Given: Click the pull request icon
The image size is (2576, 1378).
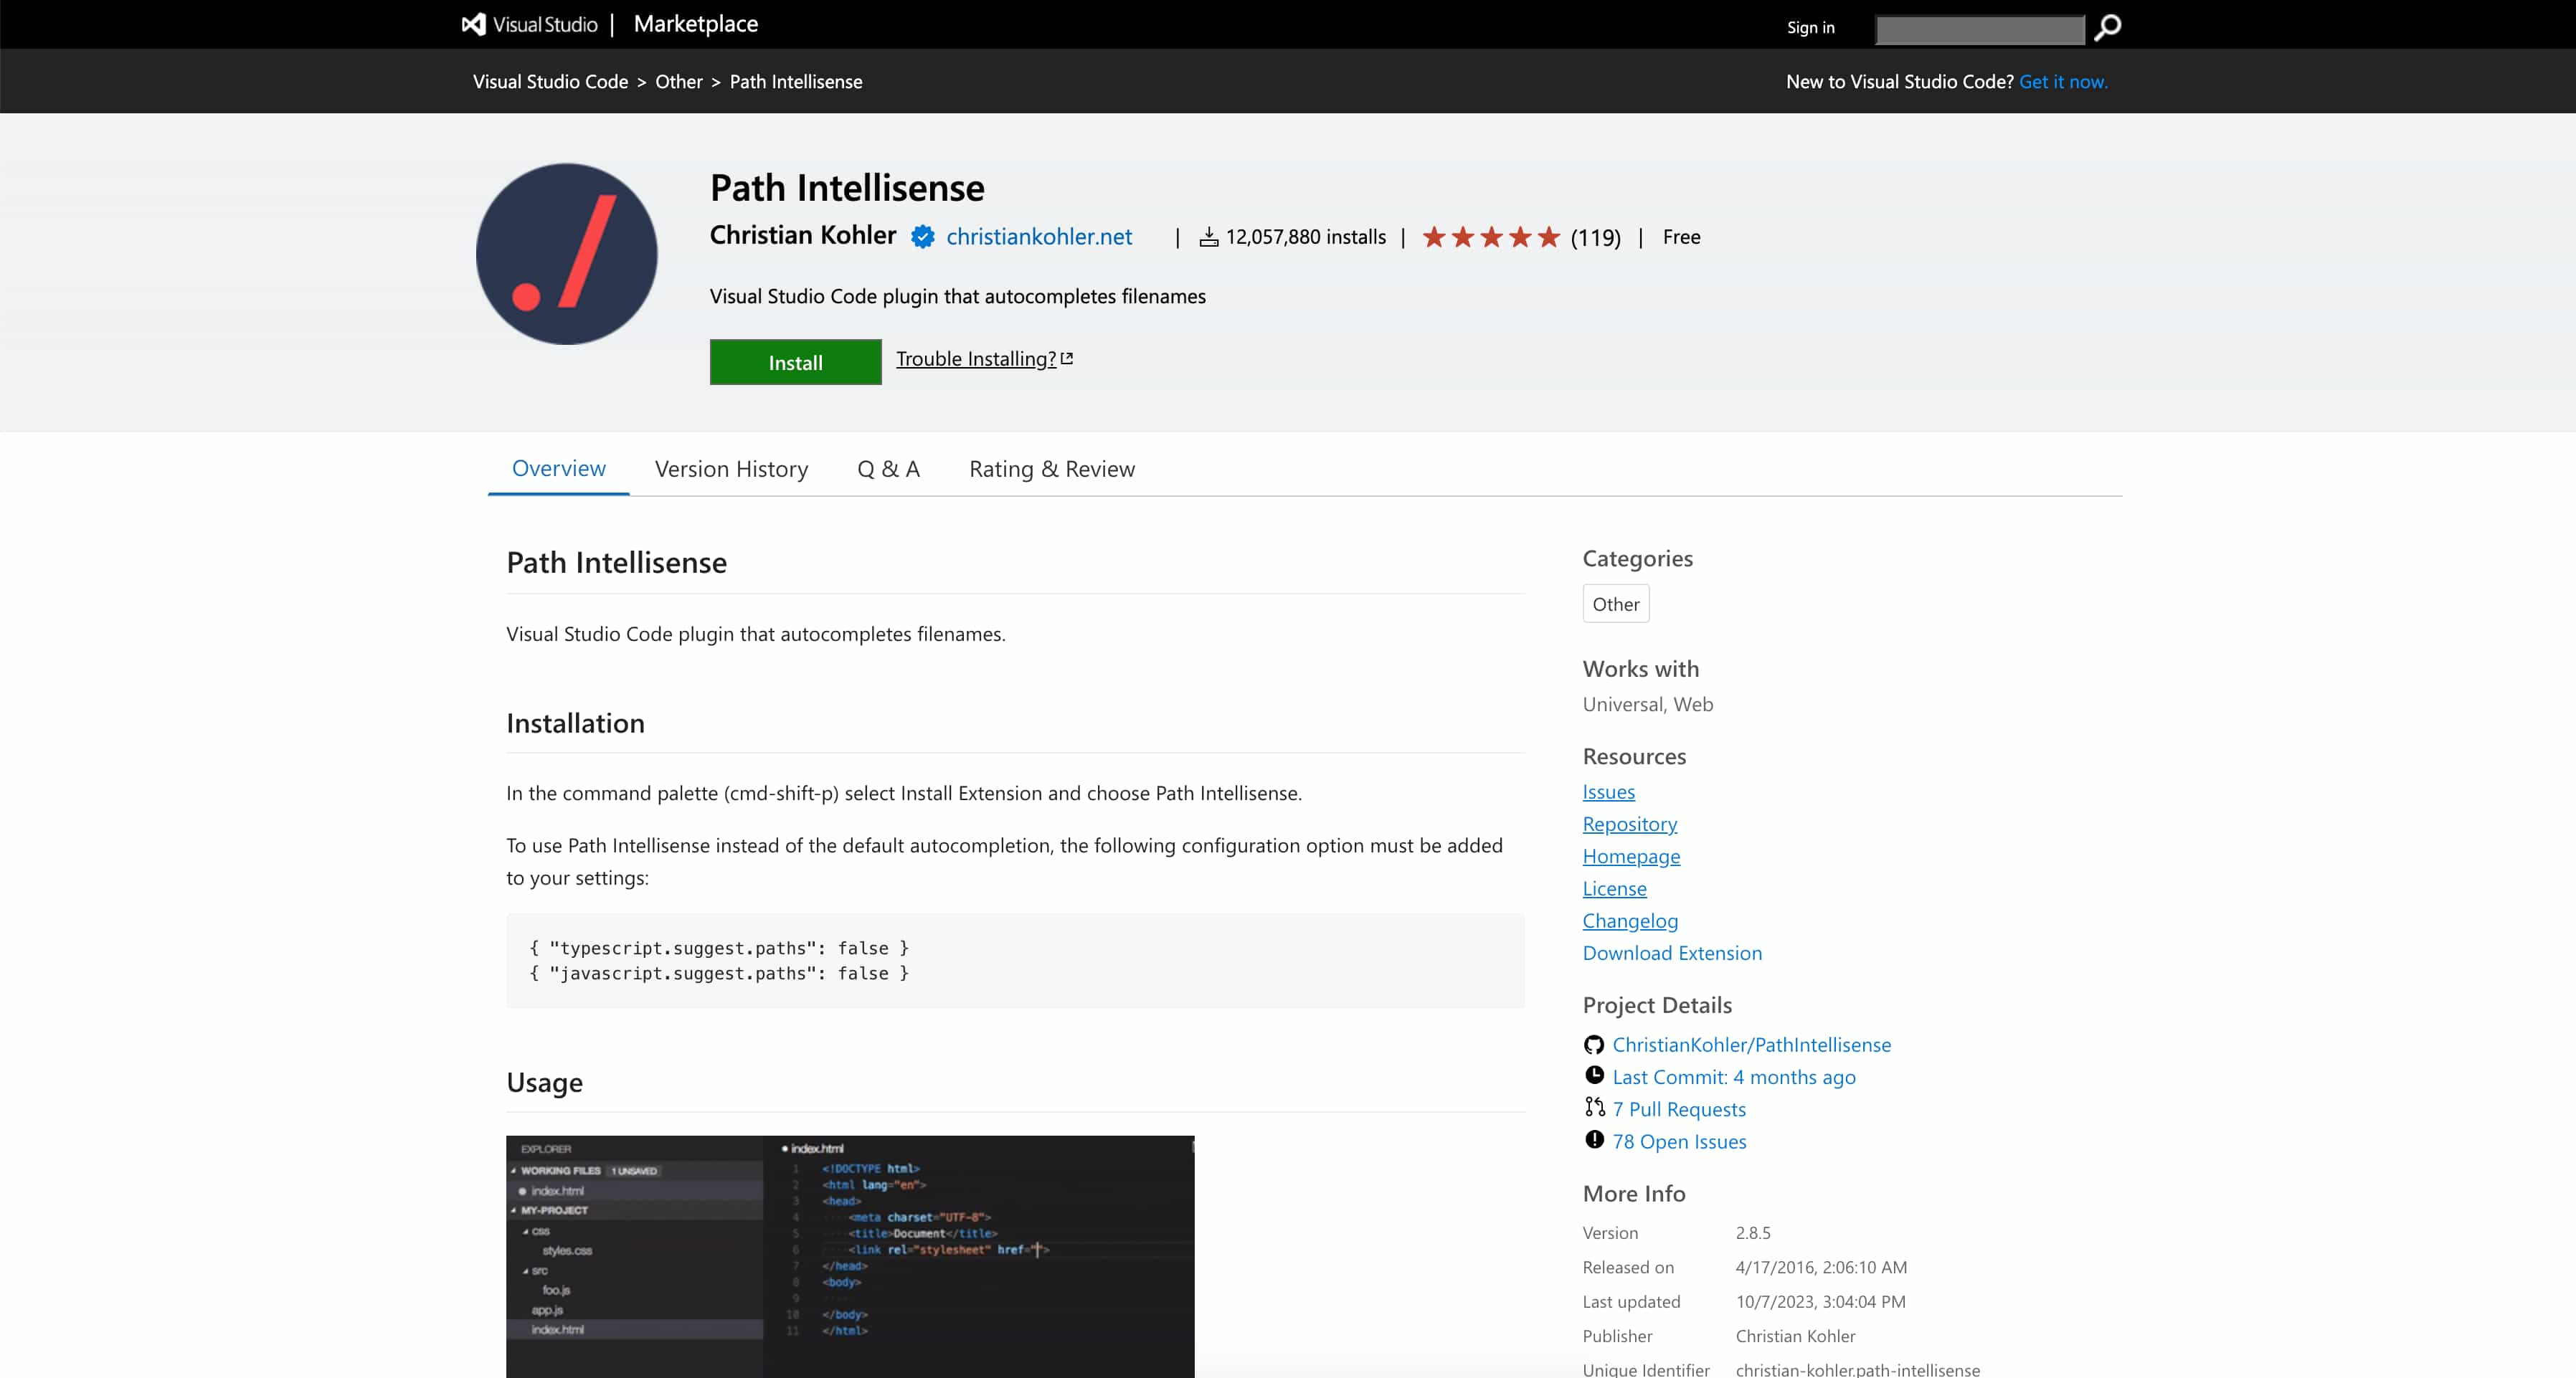Looking at the screenshot, I should click(x=1594, y=1107).
